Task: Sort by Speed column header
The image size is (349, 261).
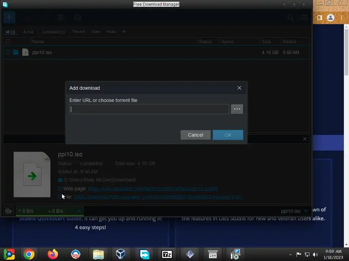Action: coord(240,41)
